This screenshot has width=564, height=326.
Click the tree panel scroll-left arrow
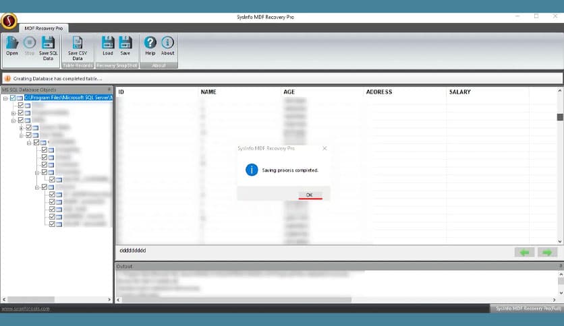pos(4,299)
